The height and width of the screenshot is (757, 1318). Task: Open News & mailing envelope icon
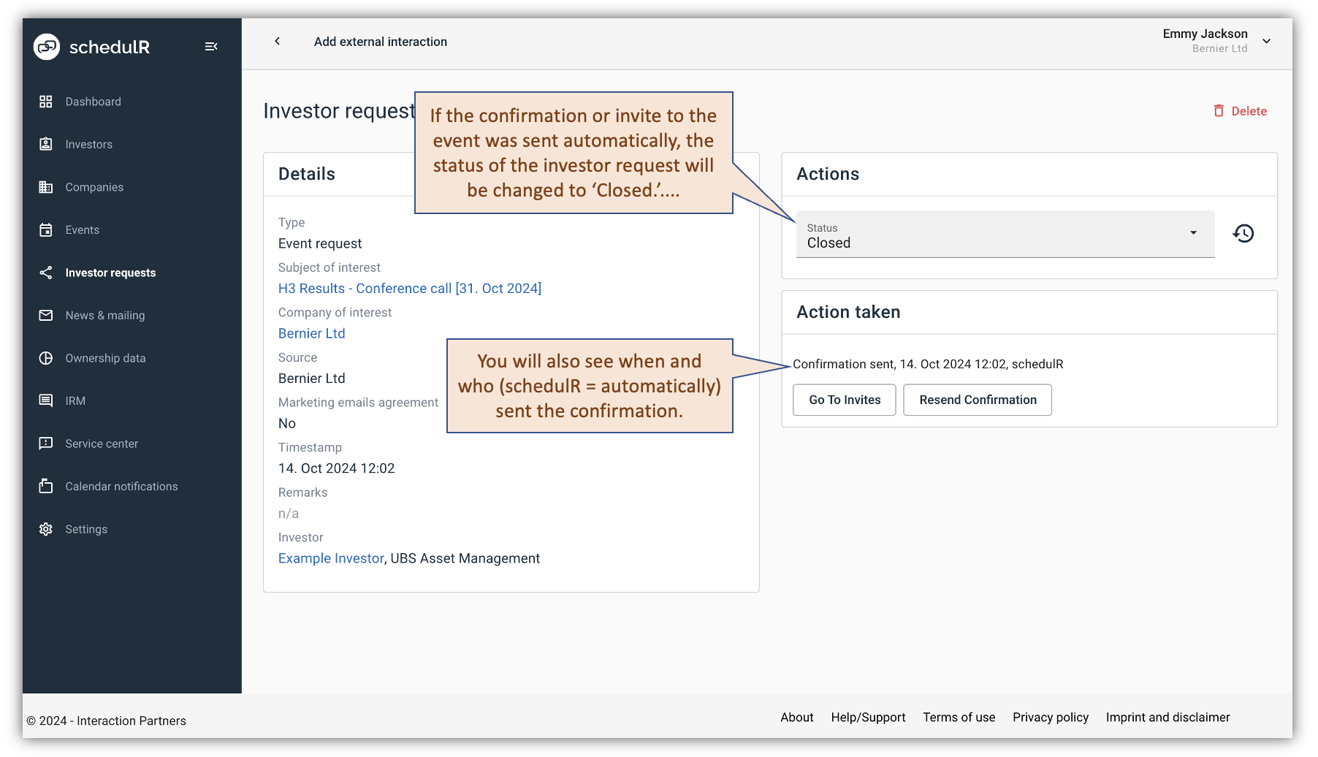(45, 315)
